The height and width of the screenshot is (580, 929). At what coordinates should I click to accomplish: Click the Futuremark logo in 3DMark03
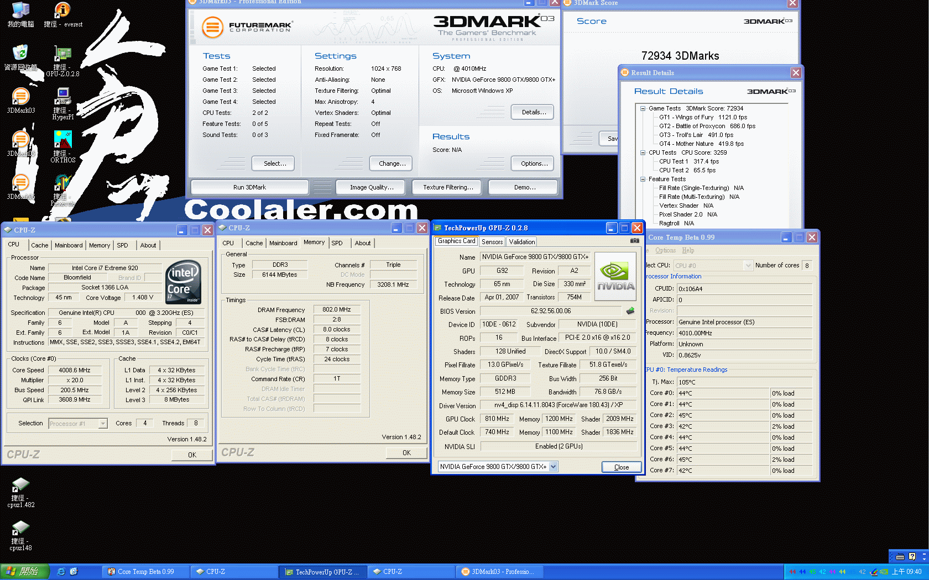(x=247, y=26)
